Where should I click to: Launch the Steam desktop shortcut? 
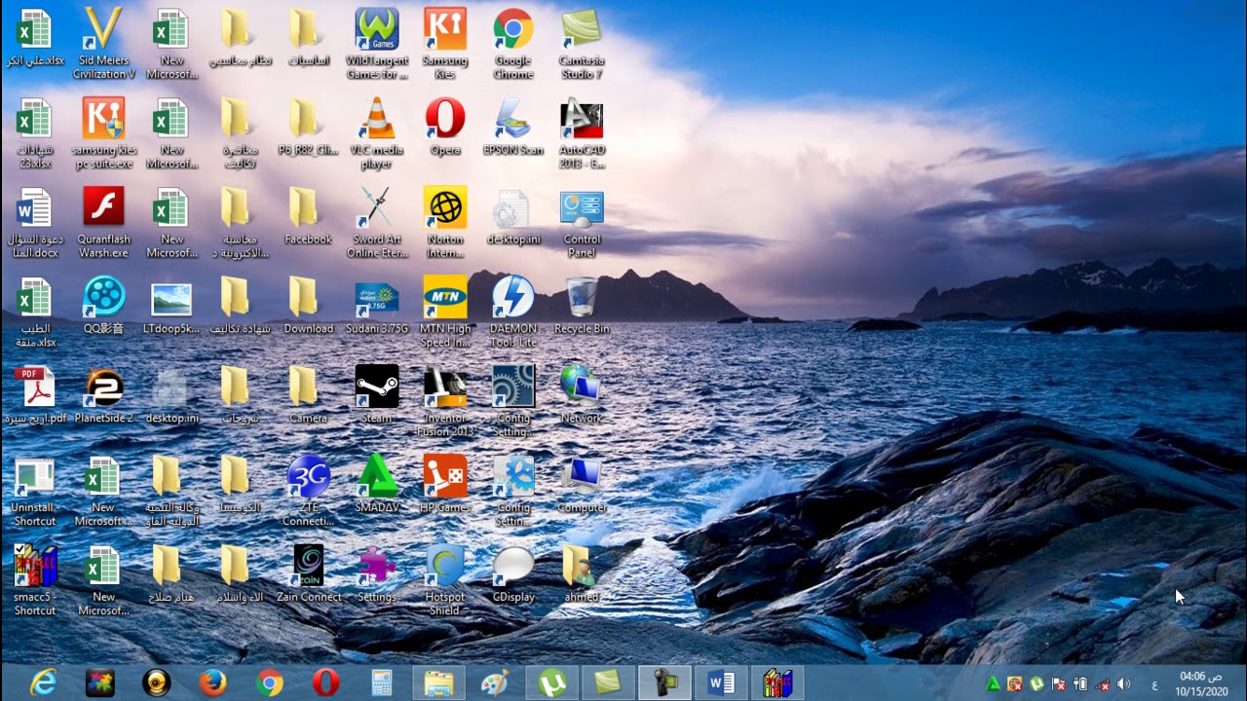coord(377,395)
